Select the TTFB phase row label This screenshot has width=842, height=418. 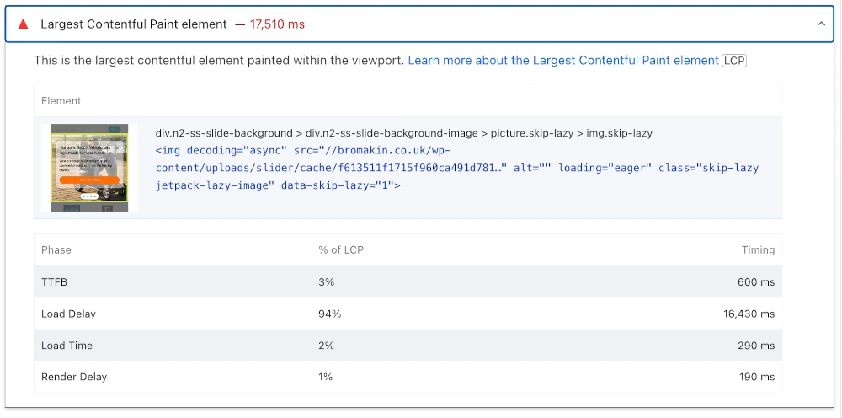pyautogui.click(x=54, y=281)
